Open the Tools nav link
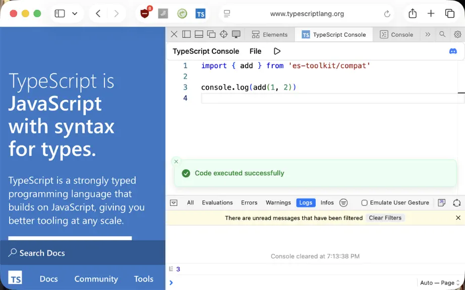 tap(144, 279)
